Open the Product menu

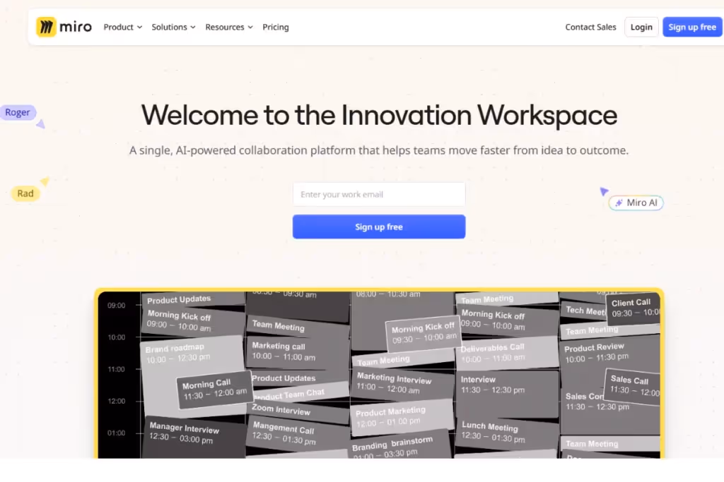pos(122,28)
